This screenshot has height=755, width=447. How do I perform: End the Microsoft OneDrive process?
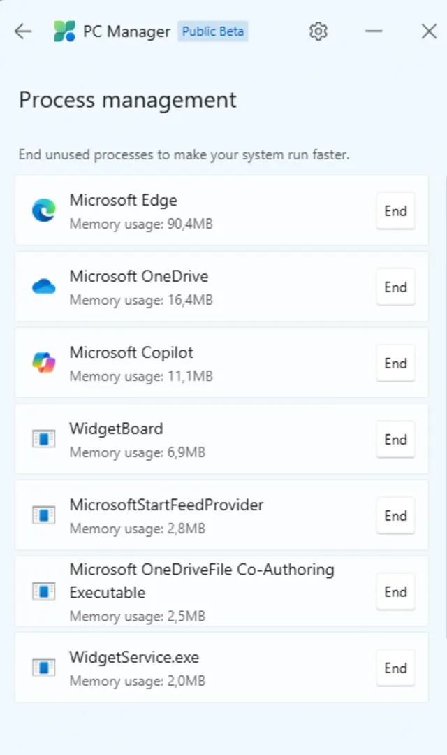click(395, 287)
